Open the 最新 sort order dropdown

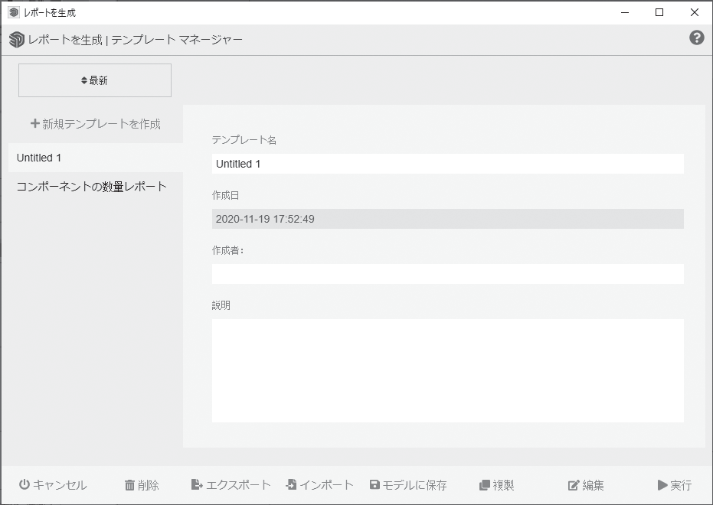[x=95, y=80]
